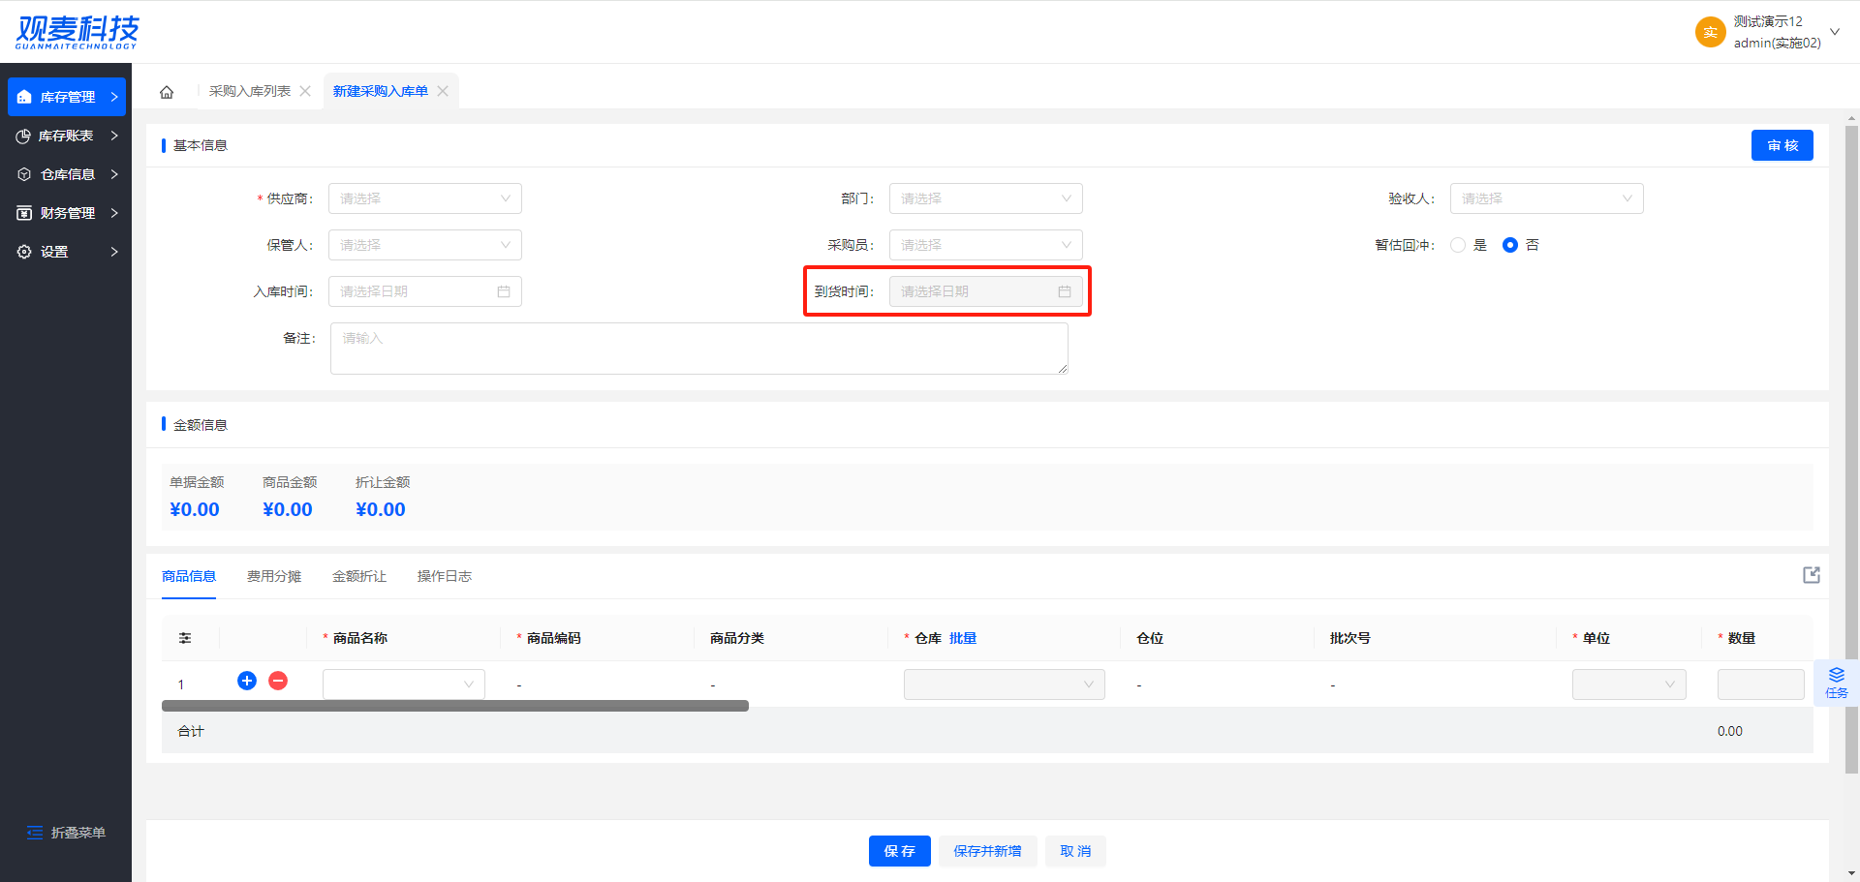Expand the user account dropdown arrow
Image resolution: width=1860 pixels, height=882 pixels.
click(x=1835, y=32)
